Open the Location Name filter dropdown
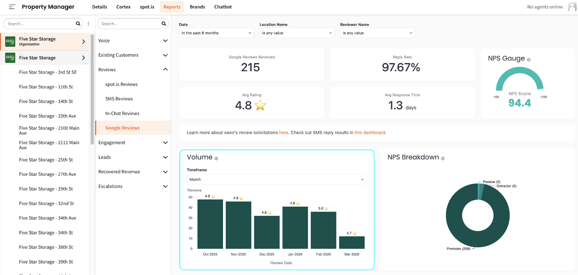 click(297, 33)
